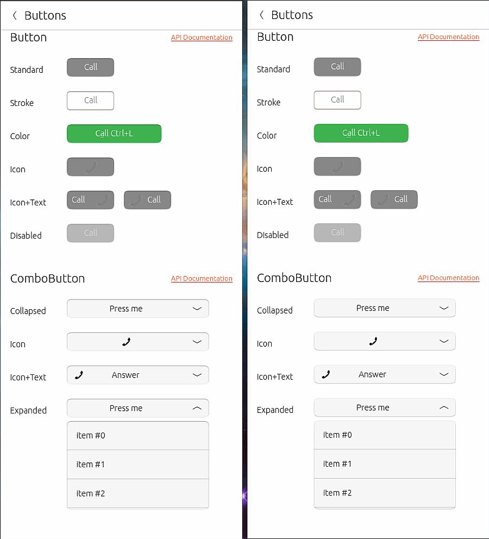The width and height of the screenshot is (489, 539).
Task: Select item #0 in the left window list
Action: 137,435
